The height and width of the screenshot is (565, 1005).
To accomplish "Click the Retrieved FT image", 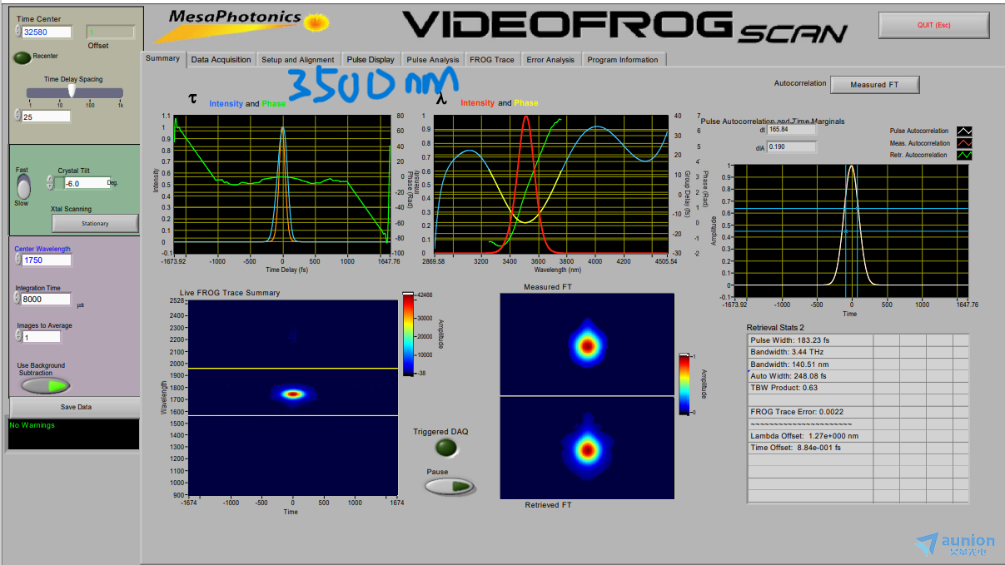I will (x=587, y=448).
